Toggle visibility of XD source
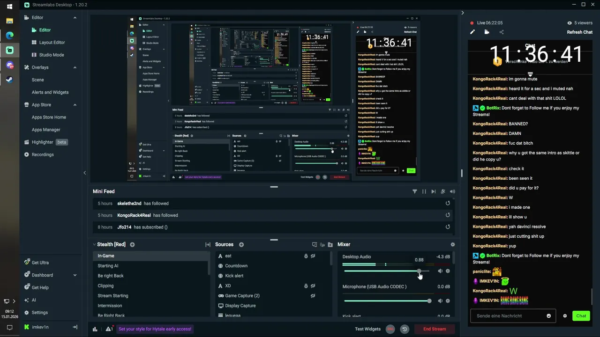Screen dimensions: 600x337 click(313, 286)
